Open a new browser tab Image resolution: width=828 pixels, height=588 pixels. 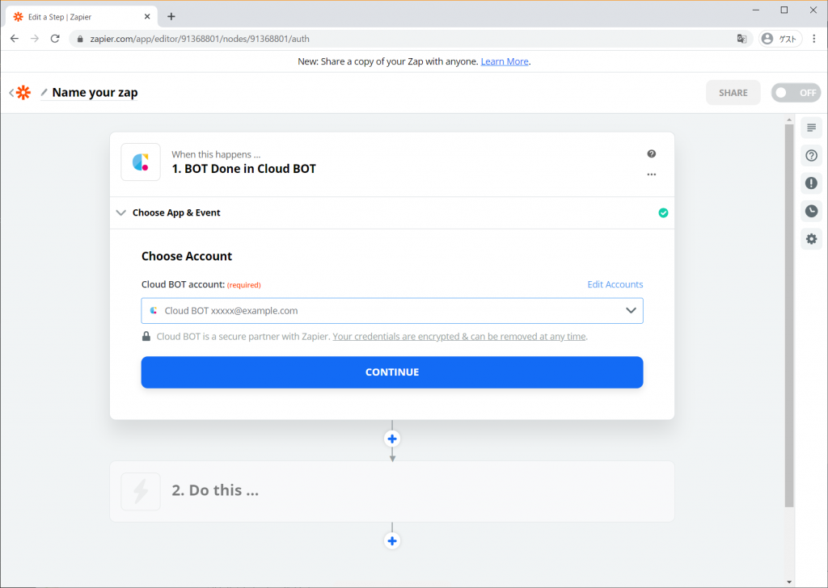click(x=171, y=16)
